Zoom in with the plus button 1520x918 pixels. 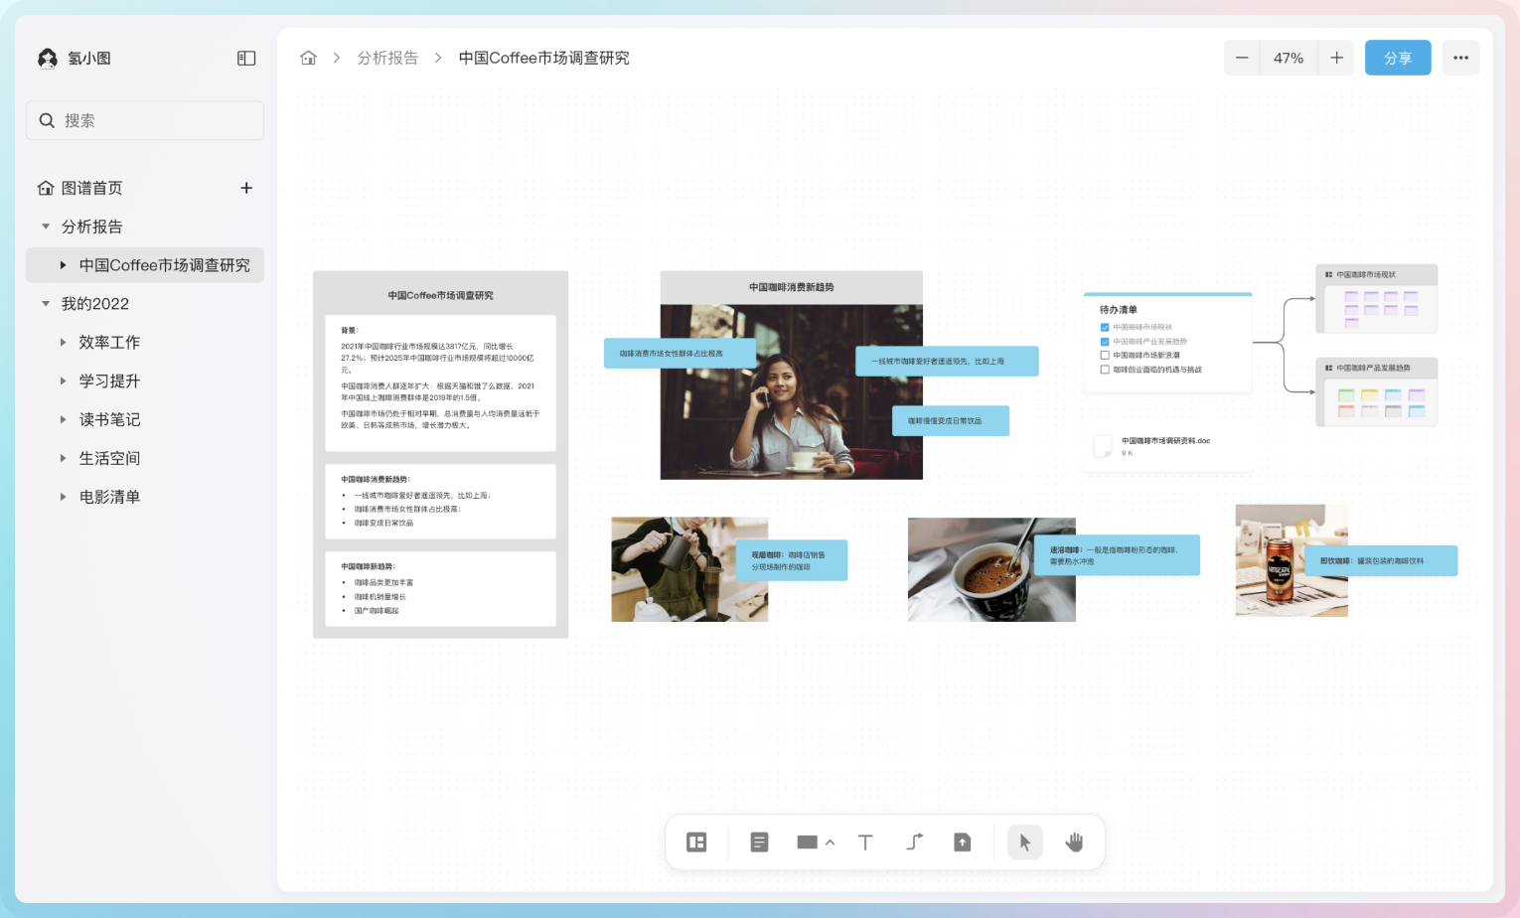click(x=1336, y=58)
